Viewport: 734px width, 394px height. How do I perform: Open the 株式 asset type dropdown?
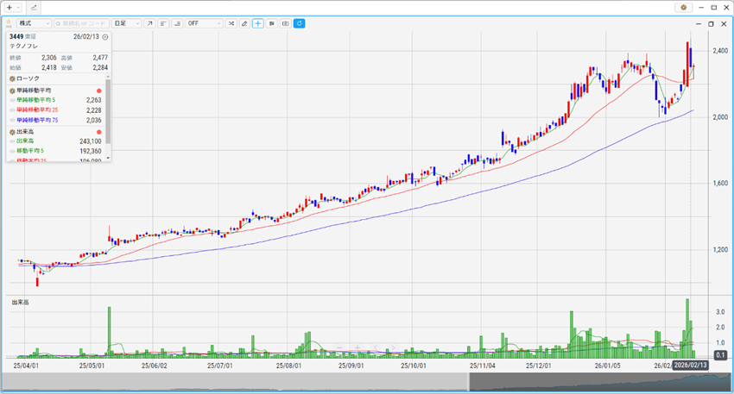[35, 23]
